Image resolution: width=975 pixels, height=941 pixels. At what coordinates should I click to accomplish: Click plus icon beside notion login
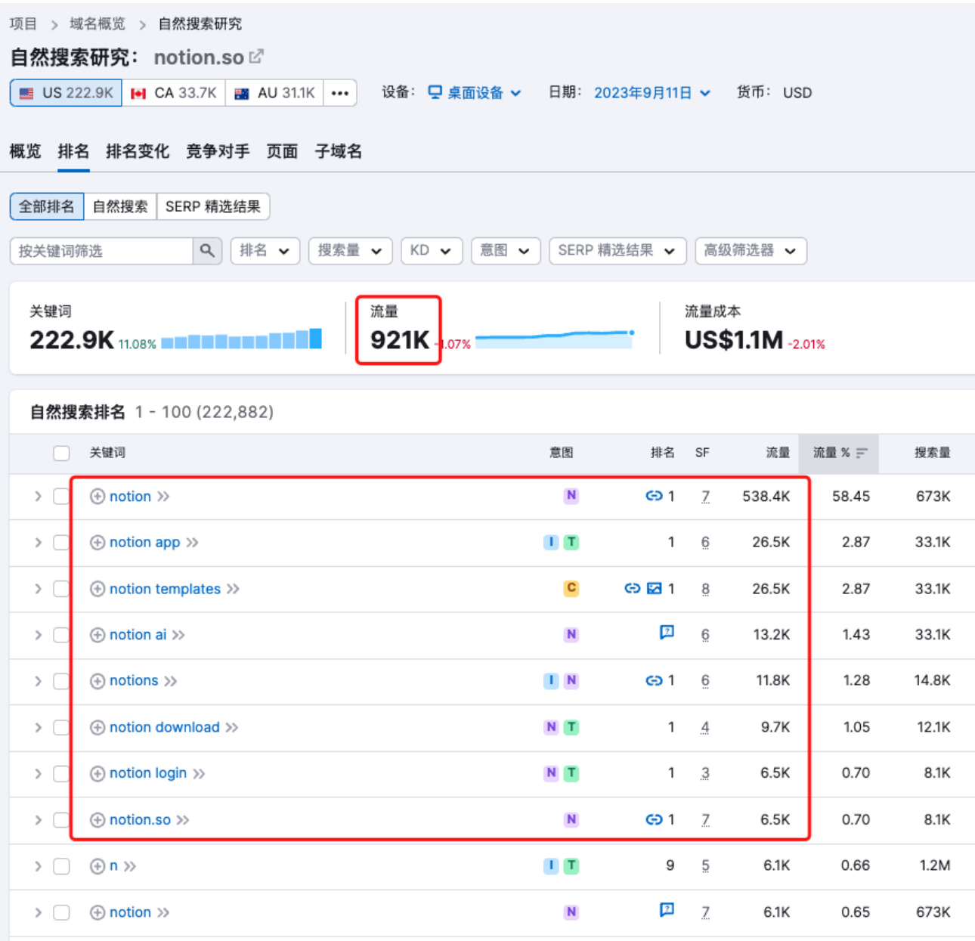coord(97,773)
